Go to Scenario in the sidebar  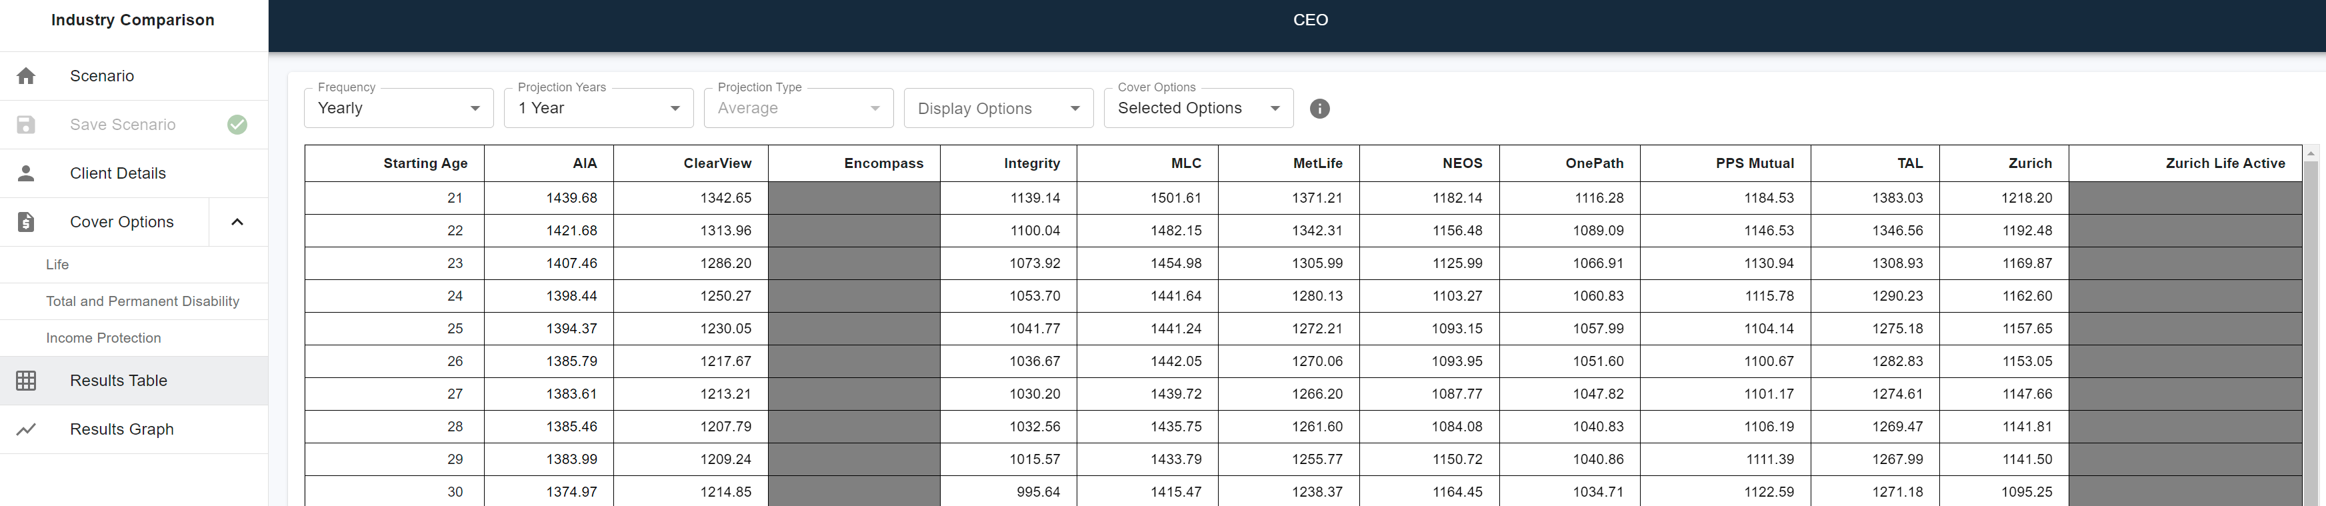(x=133, y=76)
